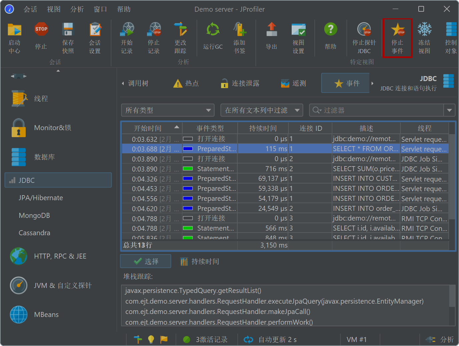Switch to the 热点 hot spots tab

point(186,83)
